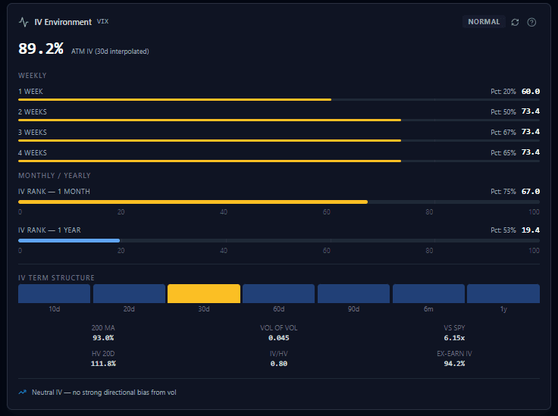Open the help question mark icon
Image resolution: width=558 pixels, height=416 pixels.
tap(531, 22)
